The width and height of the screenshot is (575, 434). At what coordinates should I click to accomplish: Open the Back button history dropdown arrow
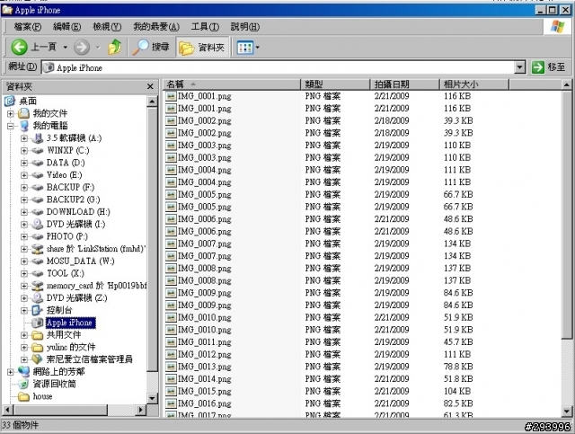tap(65, 47)
